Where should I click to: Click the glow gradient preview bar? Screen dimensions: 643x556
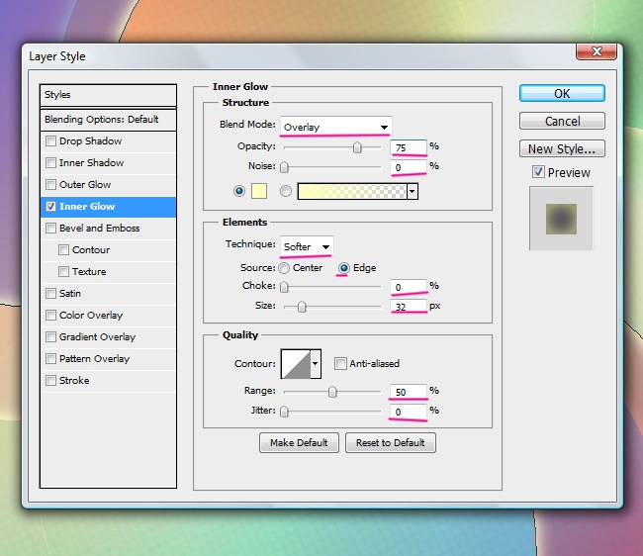[351, 191]
